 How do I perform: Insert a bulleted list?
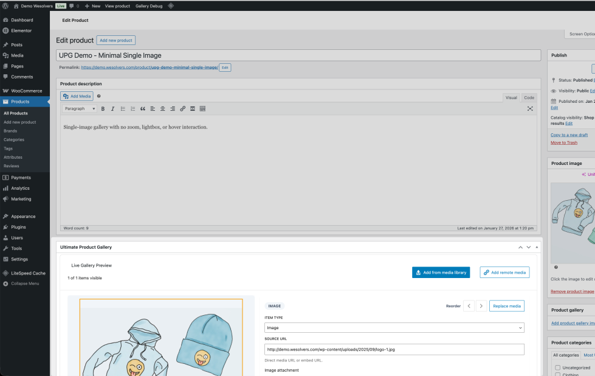123,109
